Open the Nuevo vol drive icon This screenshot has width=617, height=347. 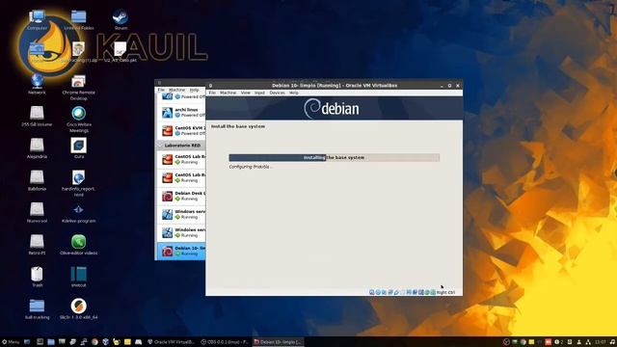click(37, 213)
